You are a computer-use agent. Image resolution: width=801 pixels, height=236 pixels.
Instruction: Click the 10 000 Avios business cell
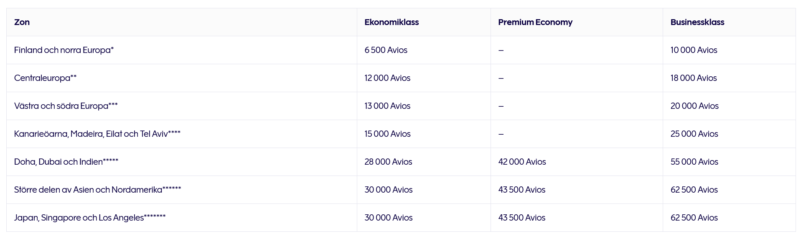coord(694,50)
